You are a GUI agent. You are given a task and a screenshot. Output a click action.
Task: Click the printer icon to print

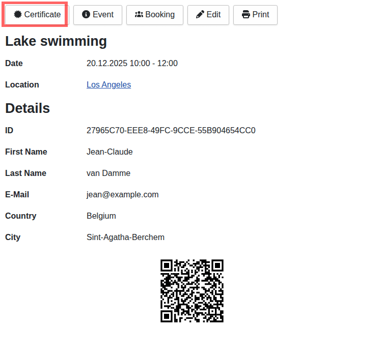(x=246, y=15)
